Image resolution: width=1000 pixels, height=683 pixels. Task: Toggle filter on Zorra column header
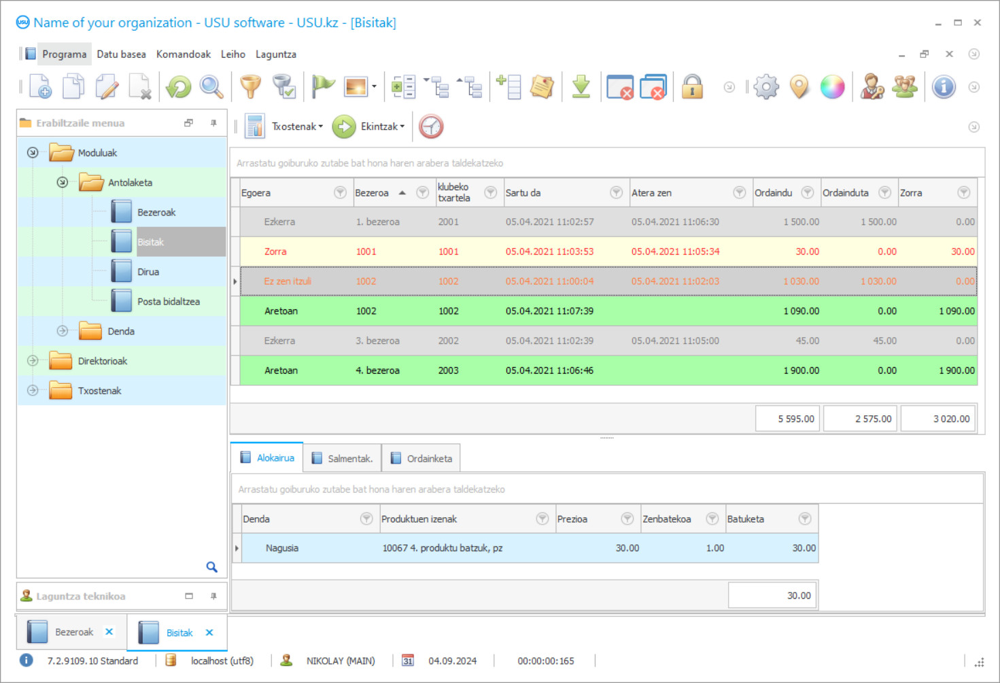coord(963,193)
